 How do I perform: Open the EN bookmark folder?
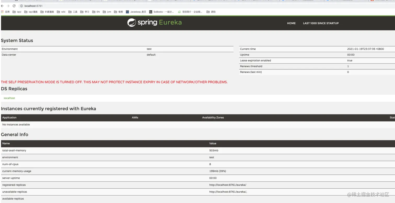click(96, 12)
